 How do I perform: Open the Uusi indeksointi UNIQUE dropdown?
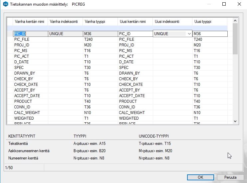pos(189,34)
